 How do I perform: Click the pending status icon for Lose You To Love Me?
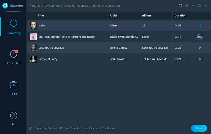200,48
